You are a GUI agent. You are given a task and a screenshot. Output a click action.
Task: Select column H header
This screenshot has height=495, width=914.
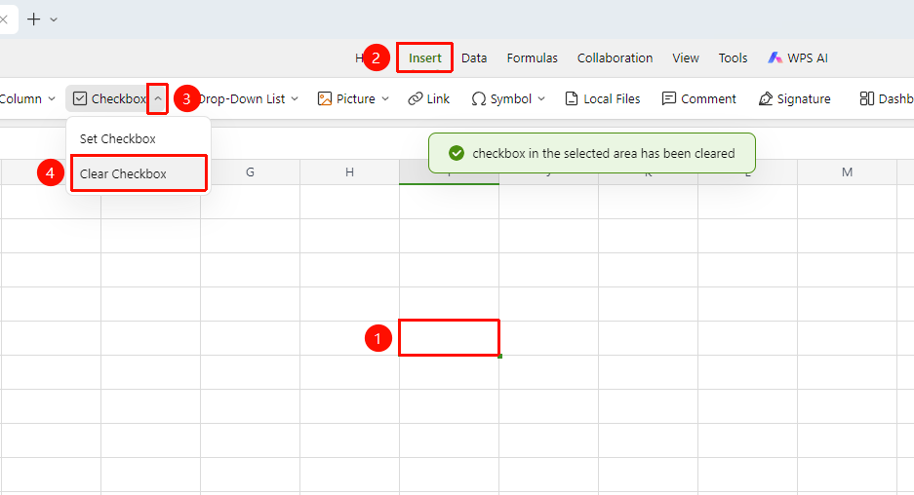(350, 171)
